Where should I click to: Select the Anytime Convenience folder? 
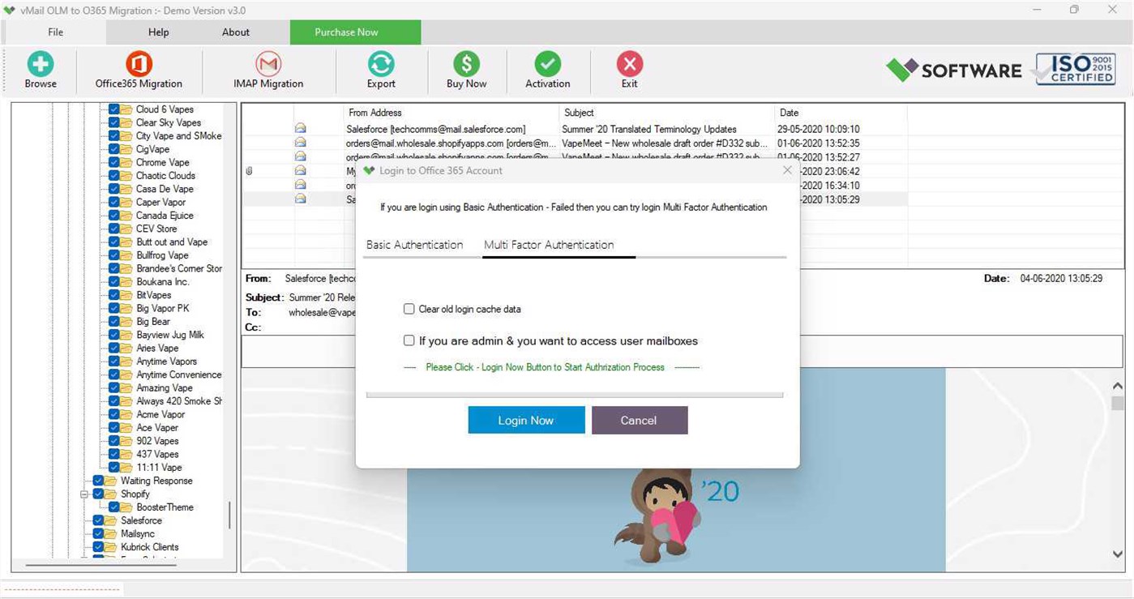[x=179, y=374]
